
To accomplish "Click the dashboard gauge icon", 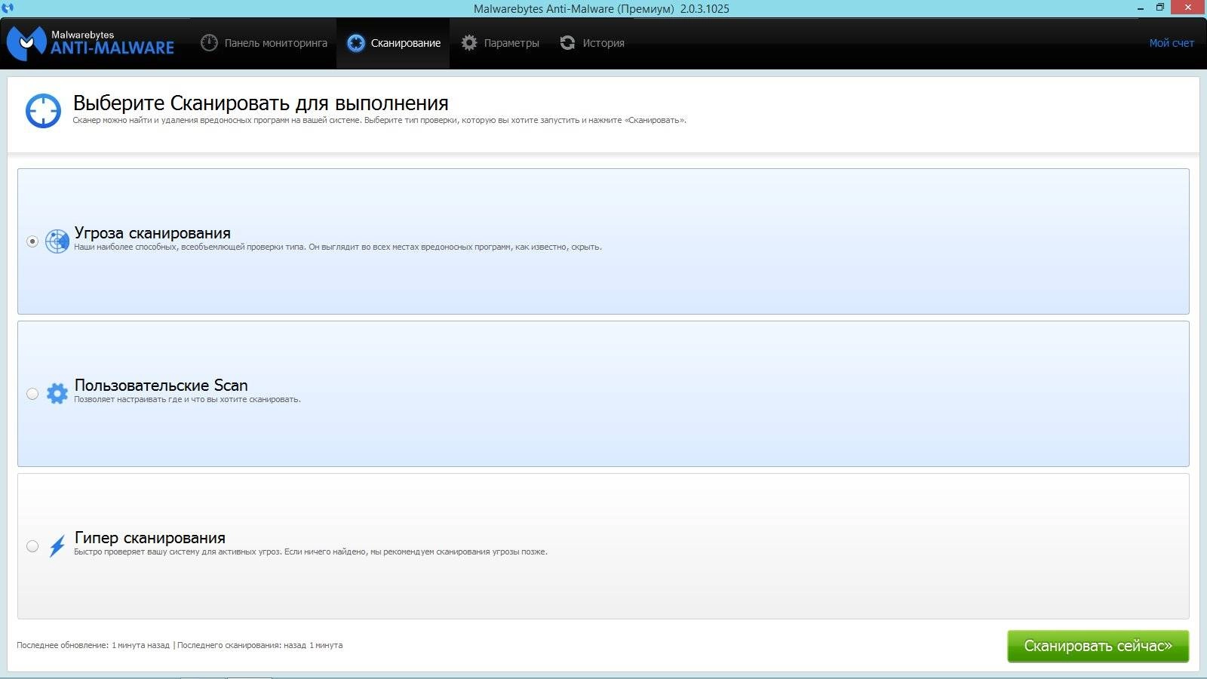I will pos(209,43).
